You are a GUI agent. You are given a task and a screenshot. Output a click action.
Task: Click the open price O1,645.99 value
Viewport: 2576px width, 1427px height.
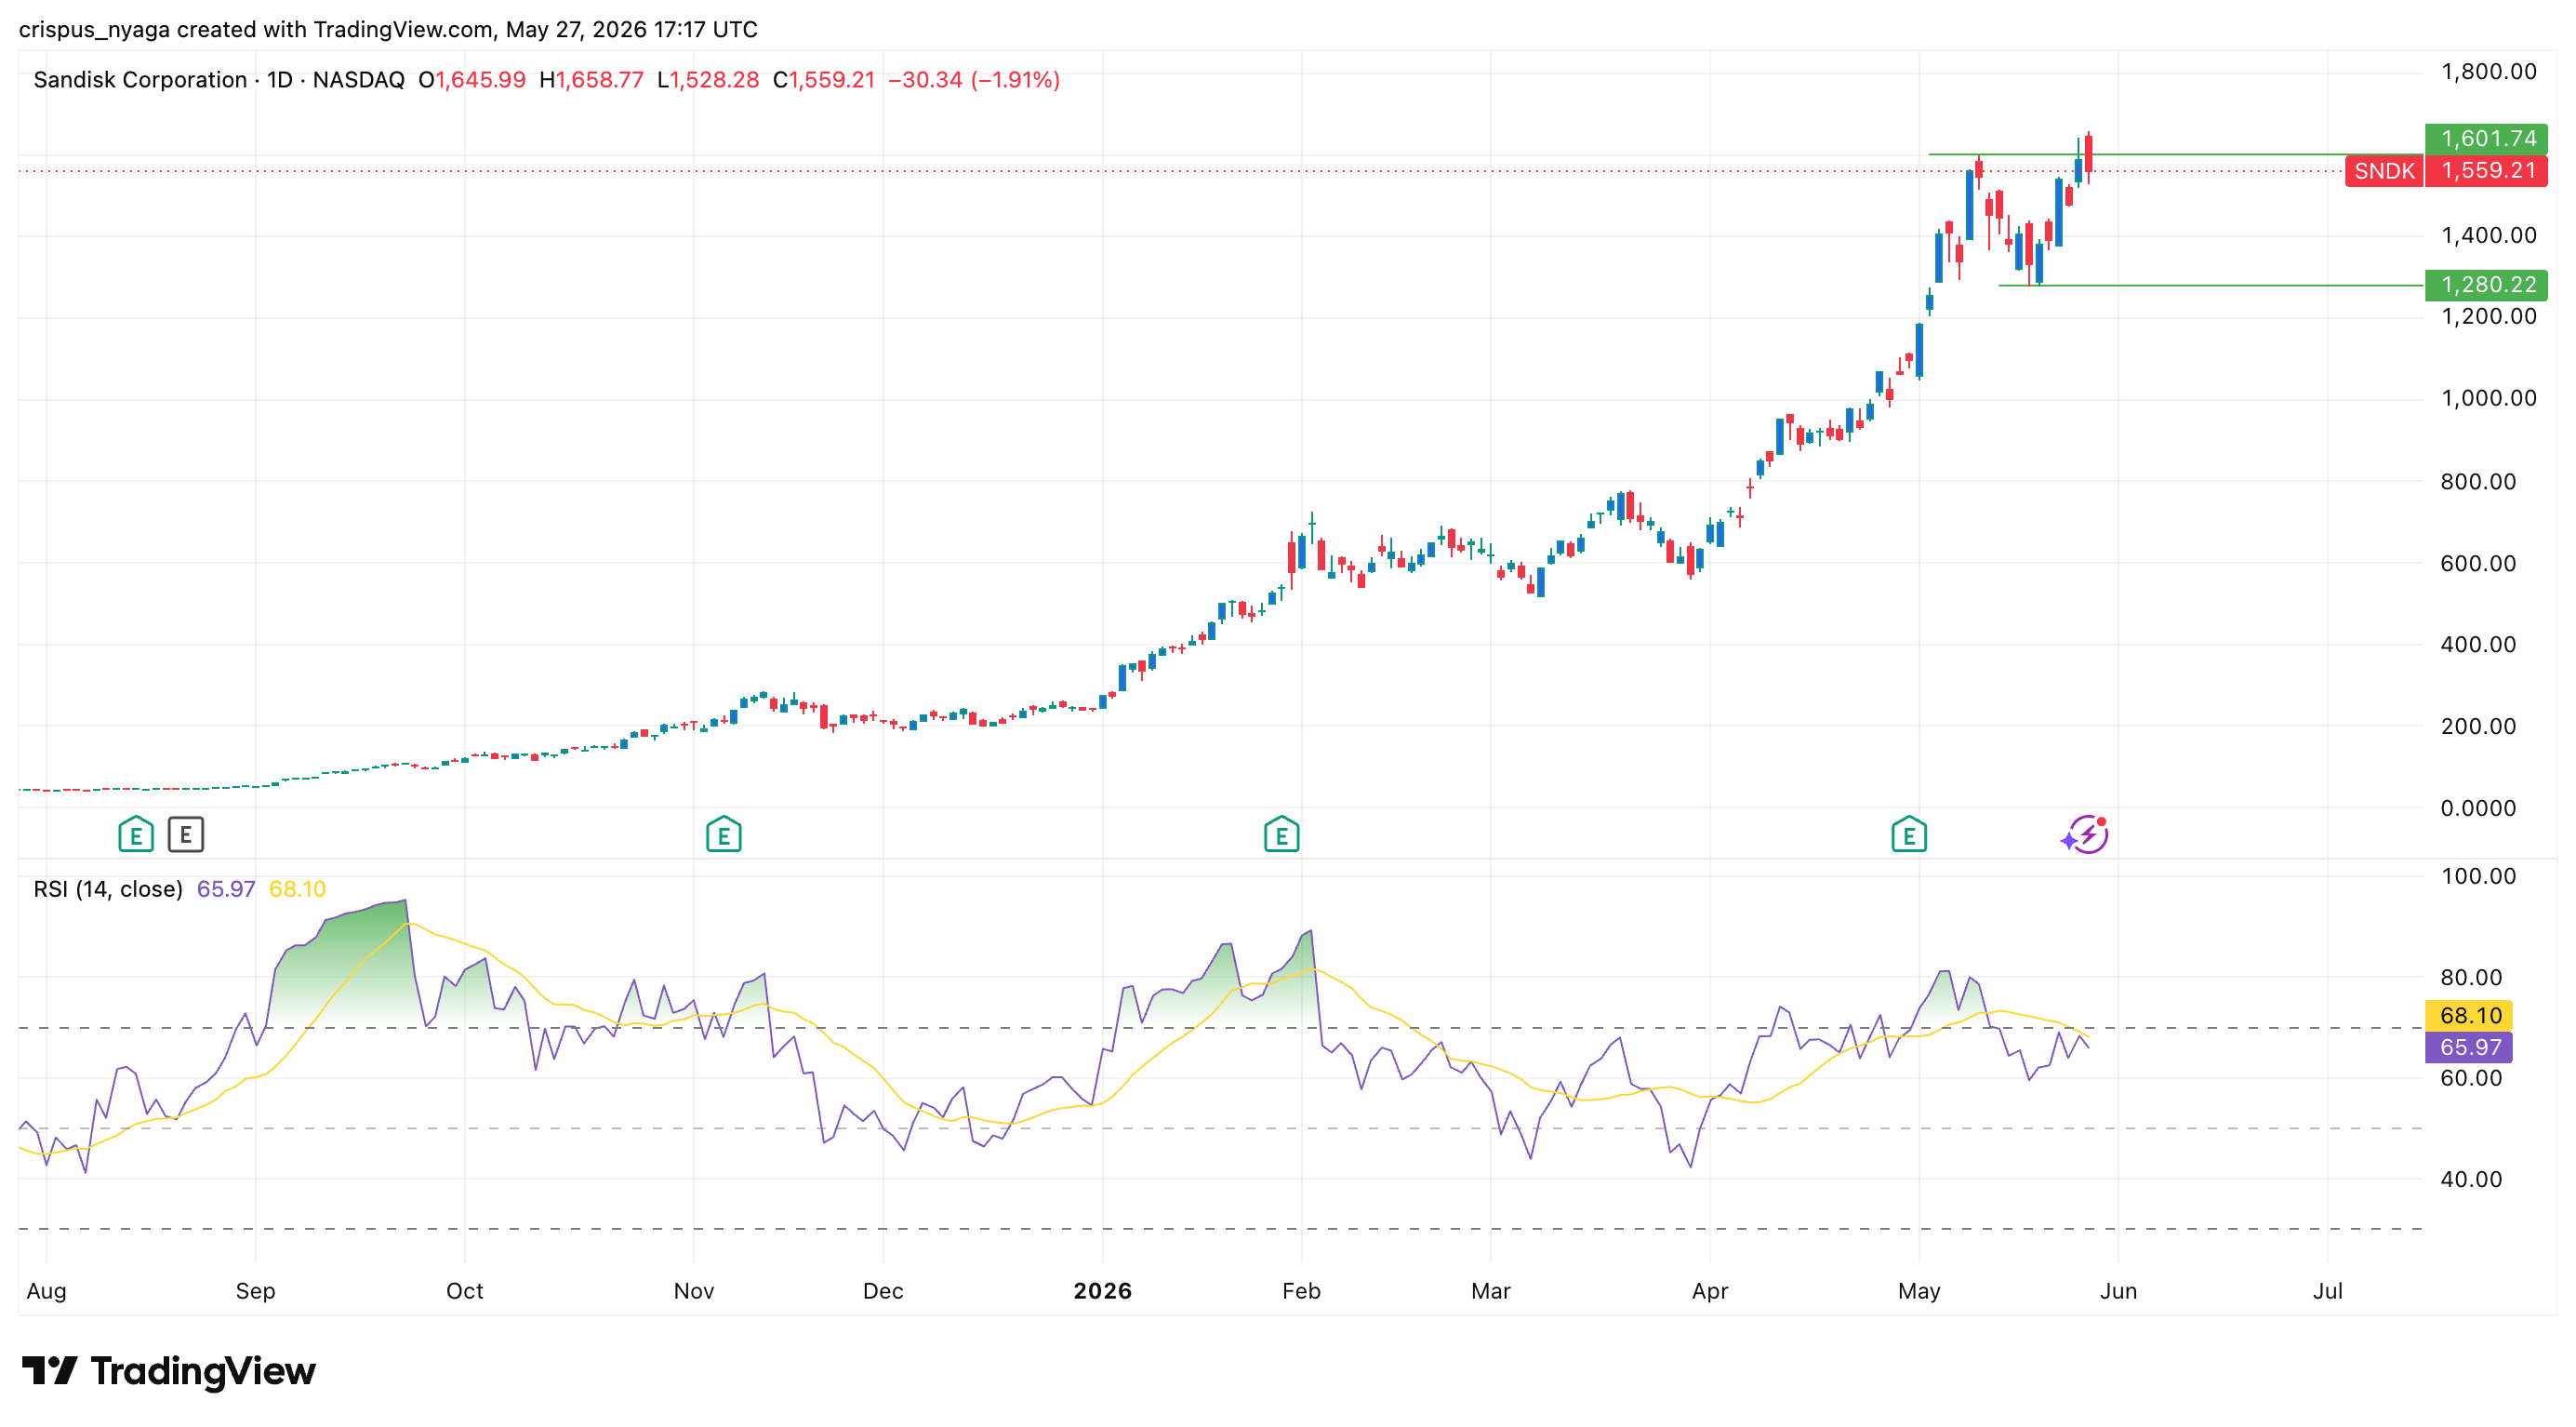point(472,80)
